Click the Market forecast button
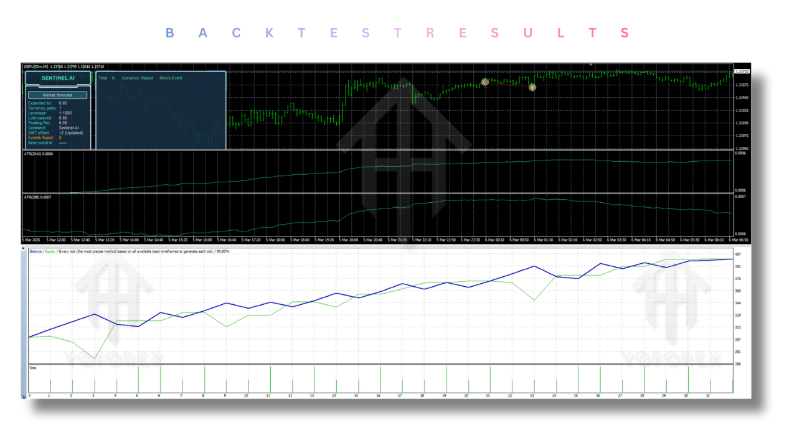Viewport: 797px width, 448px height. 57,95
